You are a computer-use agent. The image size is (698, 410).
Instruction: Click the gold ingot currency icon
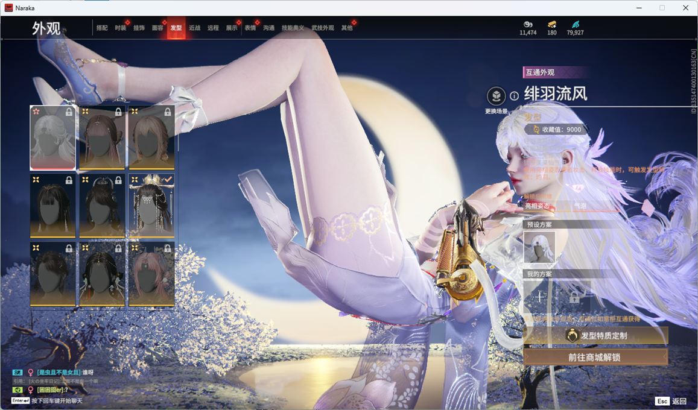[552, 25]
